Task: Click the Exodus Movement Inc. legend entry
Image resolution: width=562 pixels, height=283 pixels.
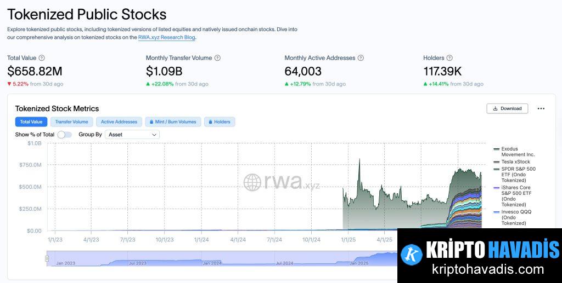Action: (514, 152)
